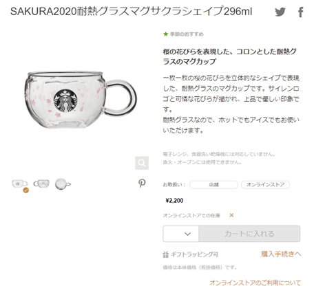Viewport: 314px width, 299px height.
Task: Click the out-of-stock X mark icon
Action: 231,215
